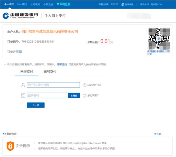176x157 pixels.
Task: Click the 最新公告 speaker icon
Action: [x=4, y=134]
